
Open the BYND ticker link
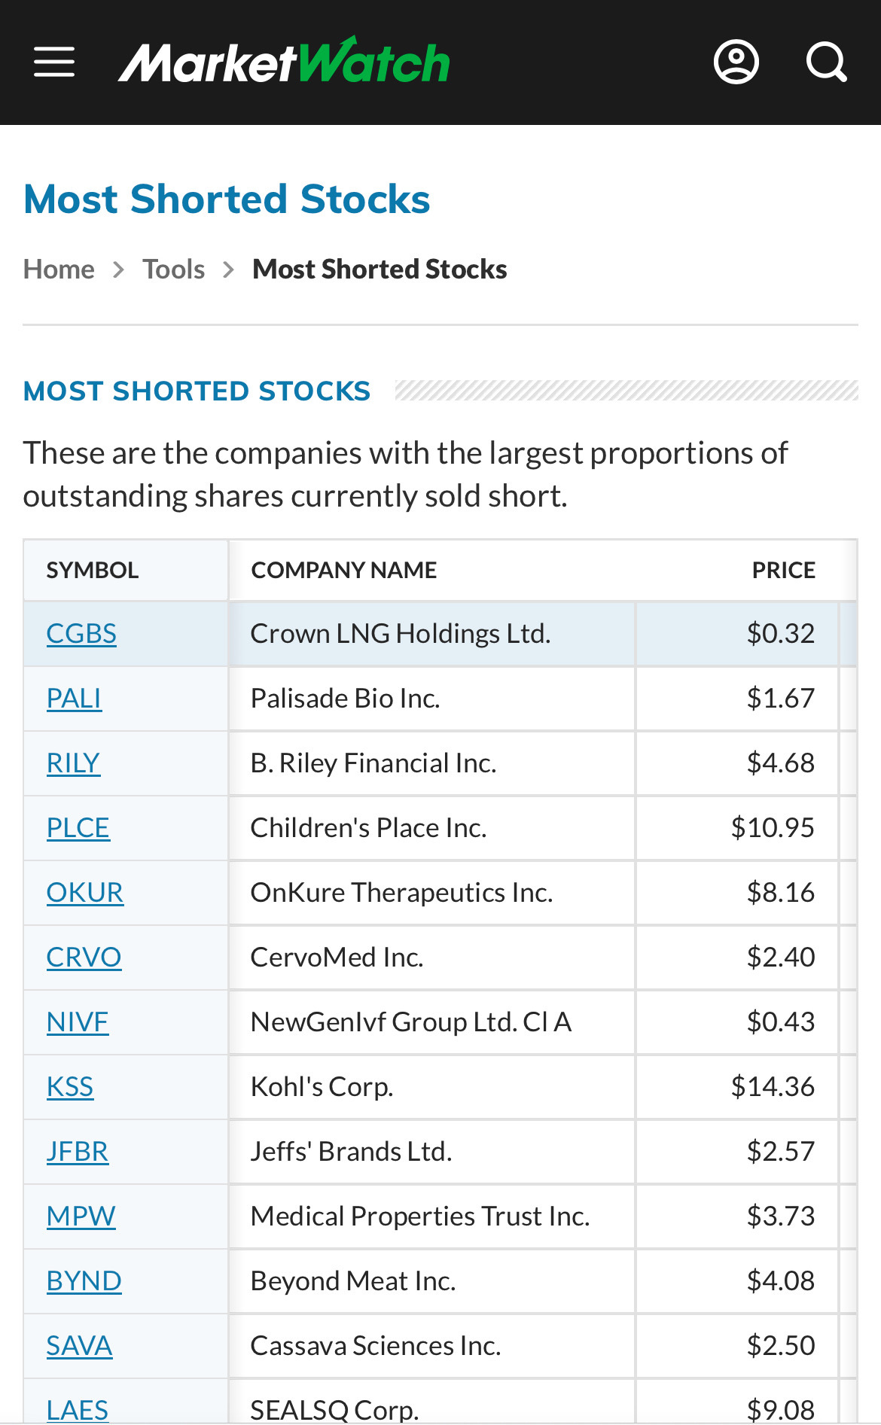click(x=84, y=1281)
